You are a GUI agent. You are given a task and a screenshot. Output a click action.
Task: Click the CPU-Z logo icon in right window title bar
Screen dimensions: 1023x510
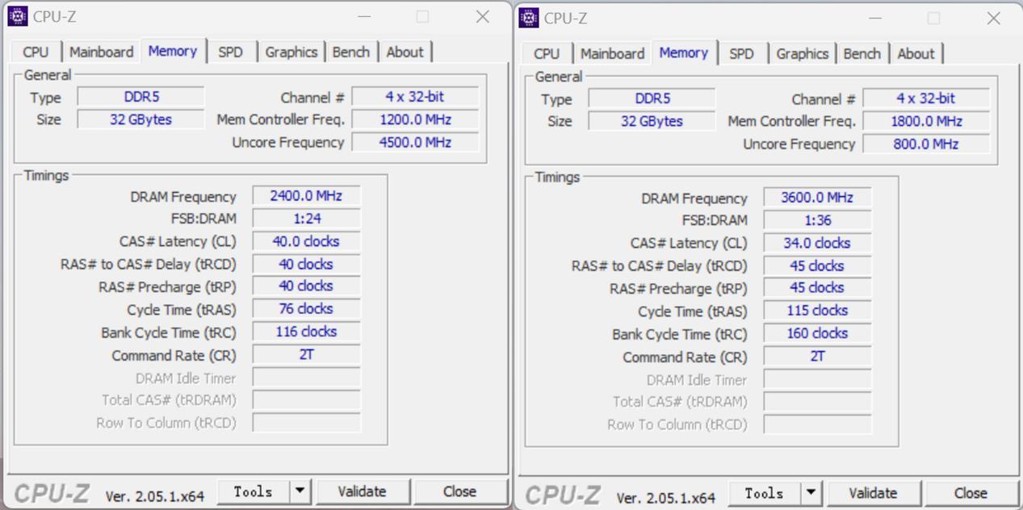(x=528, y=17)
